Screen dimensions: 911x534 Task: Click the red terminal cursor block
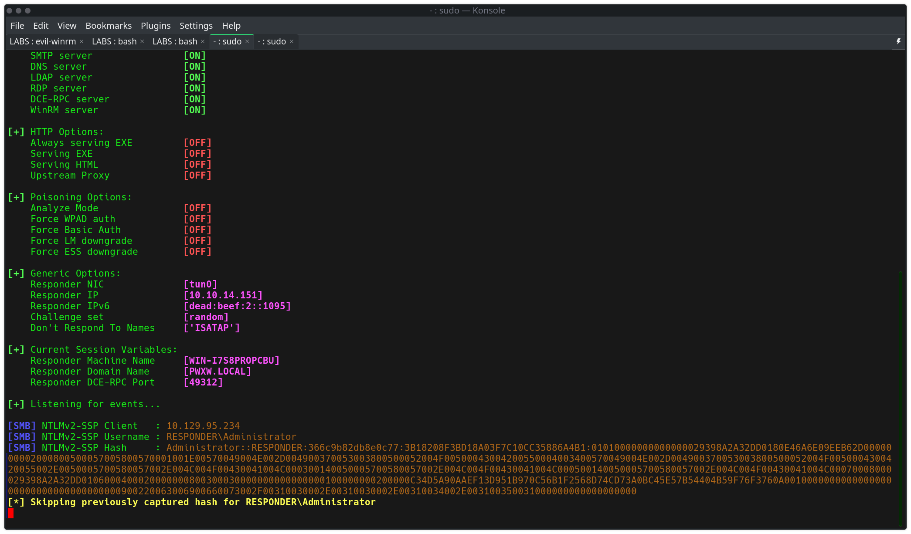11,513
